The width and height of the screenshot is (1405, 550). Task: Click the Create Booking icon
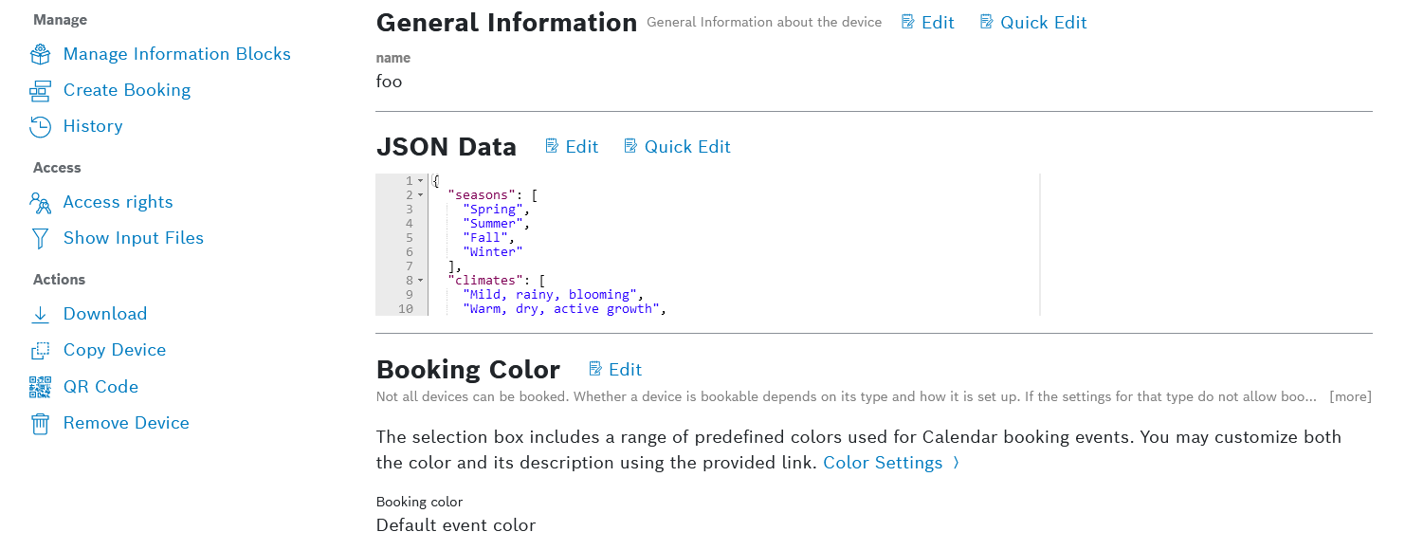pyautogui.click(x=40, y=90)
